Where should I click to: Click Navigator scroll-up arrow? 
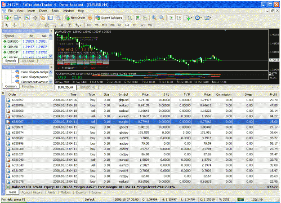click(51, 72)
